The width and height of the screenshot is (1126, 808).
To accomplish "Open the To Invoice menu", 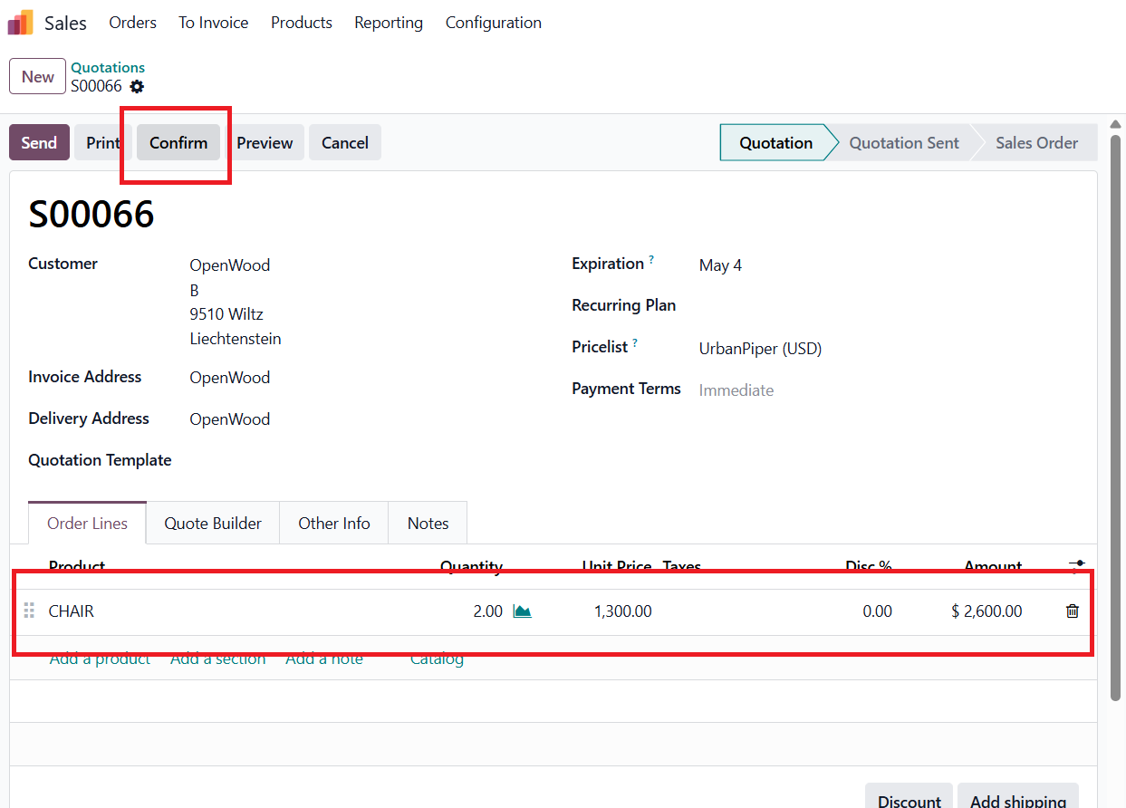I will click(x=213, y=23).
